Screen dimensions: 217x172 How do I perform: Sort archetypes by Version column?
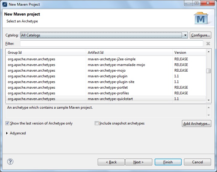coord(189,53)
